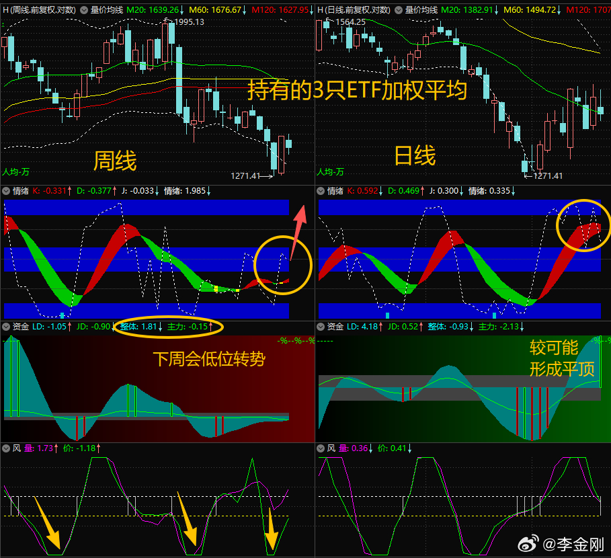The height and width of the screenshot is (558, 611).
Task: Select the weekly chart title H(周线.前复权.对数)
Action: (x=40, y=10)
